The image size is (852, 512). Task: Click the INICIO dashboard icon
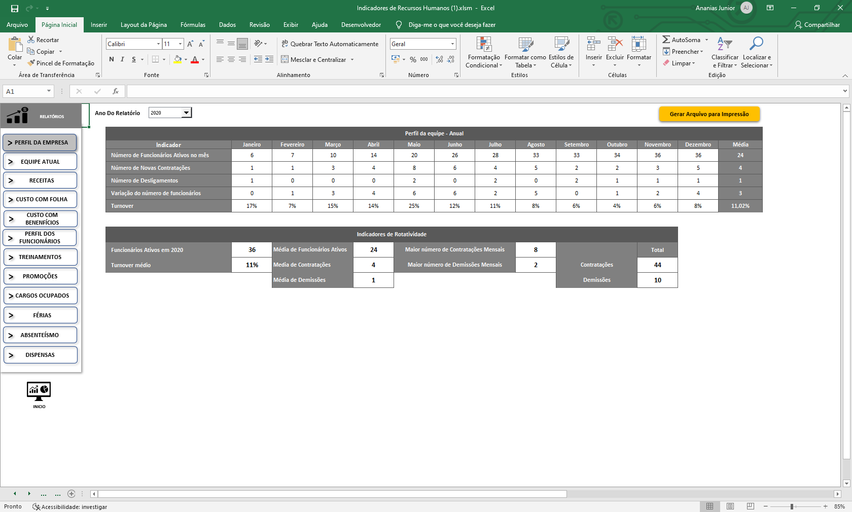click(39, 392)
